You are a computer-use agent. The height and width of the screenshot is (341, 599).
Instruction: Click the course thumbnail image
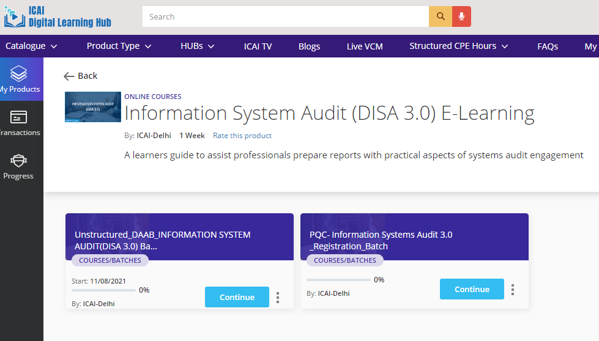(x=93, y=107)
